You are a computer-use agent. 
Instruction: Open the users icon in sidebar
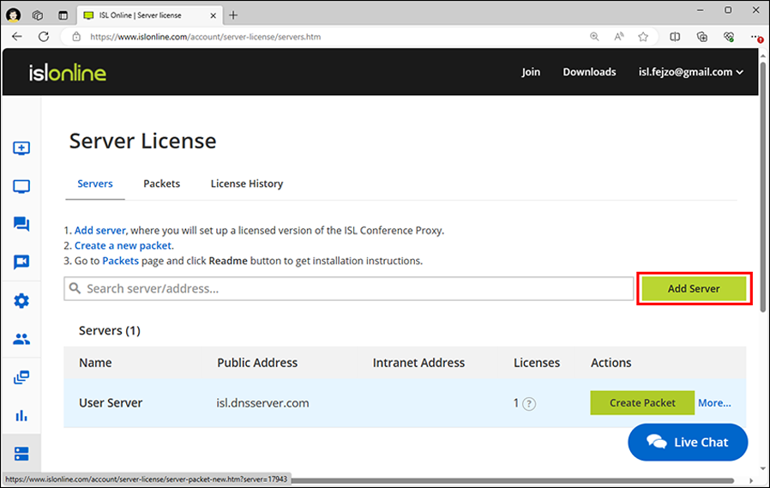click(21, 339)
